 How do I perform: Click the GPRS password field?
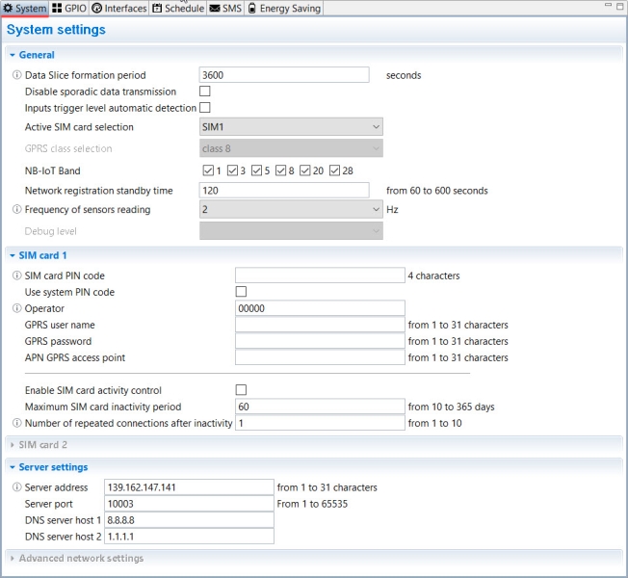click(x=320, y=341)
